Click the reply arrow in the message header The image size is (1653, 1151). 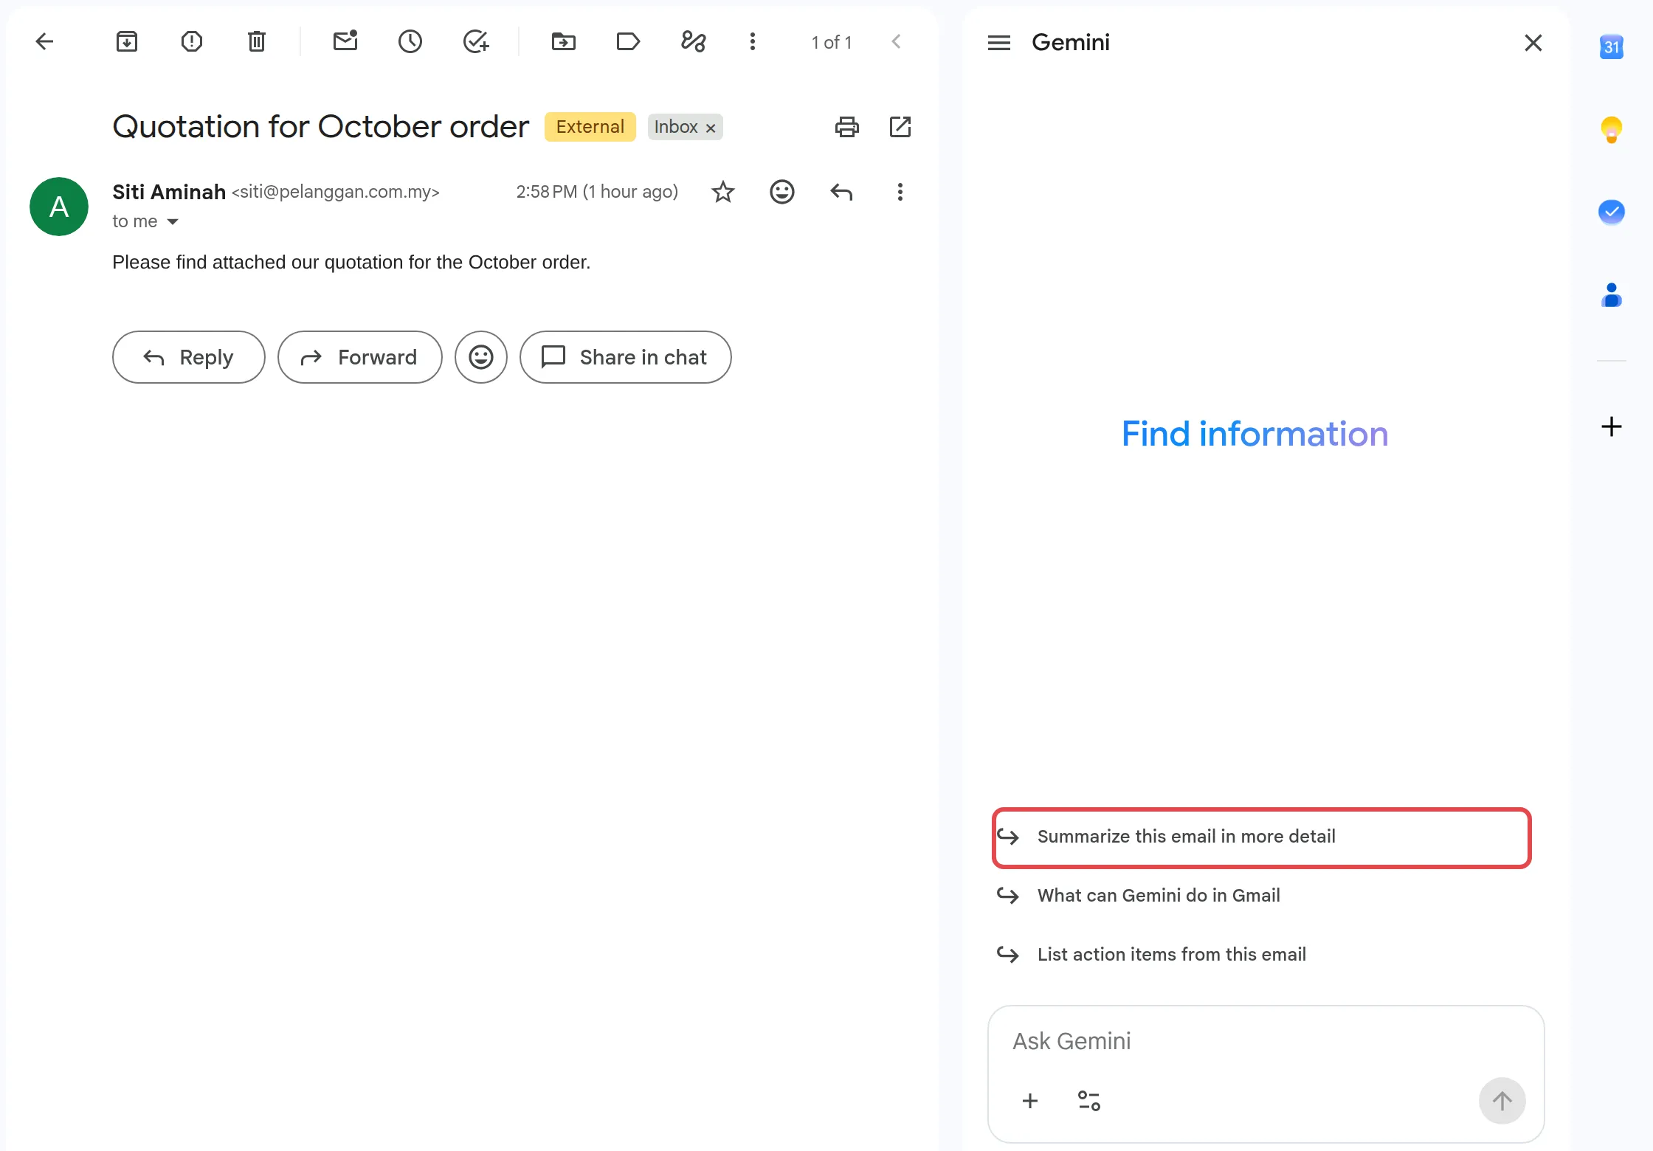[x=841, y=192]
